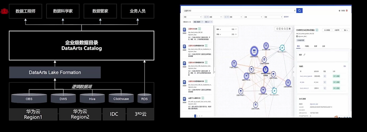This screenshot has width=367, height=132.
Task: Click table icon of dws_cloud_service_360_sre result
Action: [184, 46]
